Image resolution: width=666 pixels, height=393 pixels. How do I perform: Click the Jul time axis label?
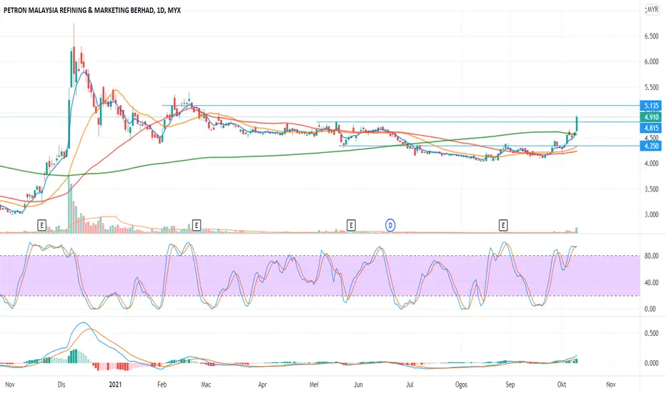coord(409,384)
